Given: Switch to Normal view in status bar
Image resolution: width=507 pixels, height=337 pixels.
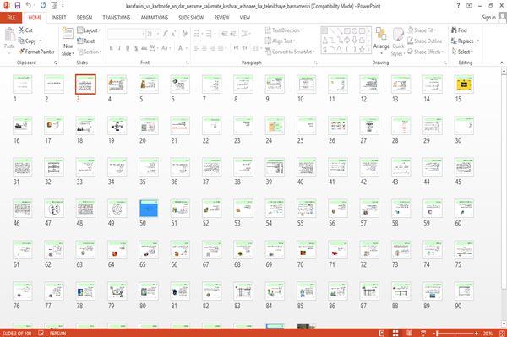Looking at the screenshot, I should point(382,333).
